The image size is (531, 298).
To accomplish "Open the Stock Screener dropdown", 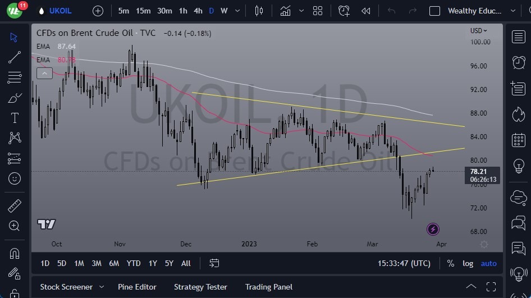I will (x=72, y=287).
